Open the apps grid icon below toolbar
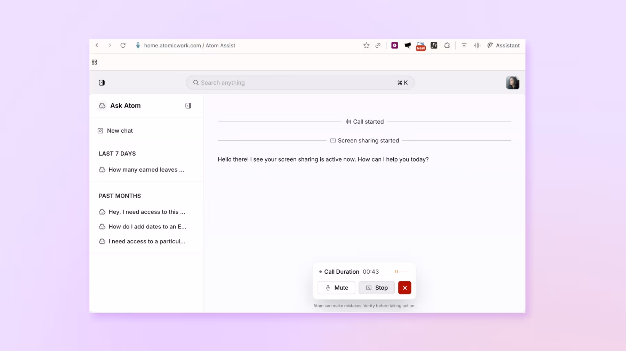Screen dimensions: 626x351 pos(94,62)
